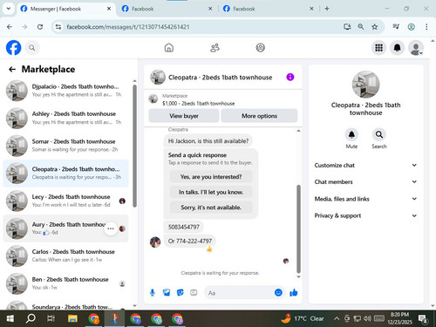Image resolution: width=436 pixels, height=327 pixels.
Task: Open the Windows notification center
Action: (423, 319)
